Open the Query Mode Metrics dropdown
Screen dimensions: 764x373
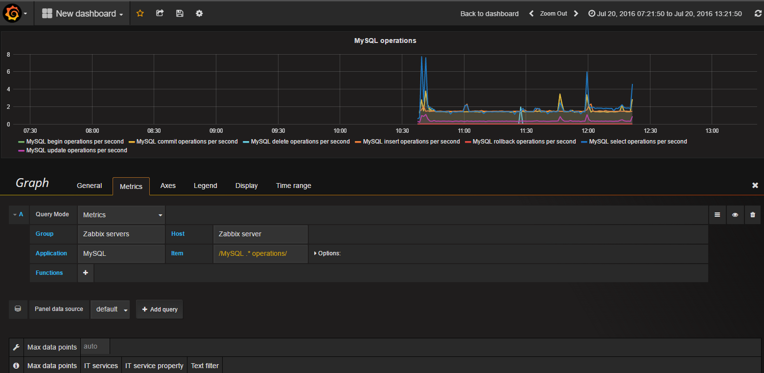121,215
